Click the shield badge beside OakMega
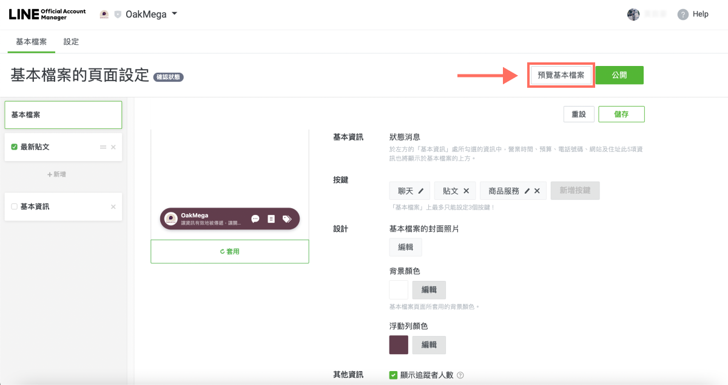The image size is (728, 385). coord(118,15)
